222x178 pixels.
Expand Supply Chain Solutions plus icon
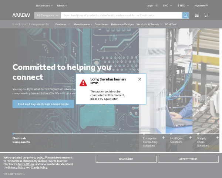217,137
